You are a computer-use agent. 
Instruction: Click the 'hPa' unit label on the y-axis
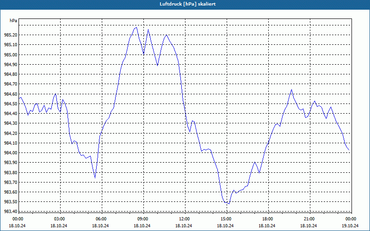coord(13,21)
